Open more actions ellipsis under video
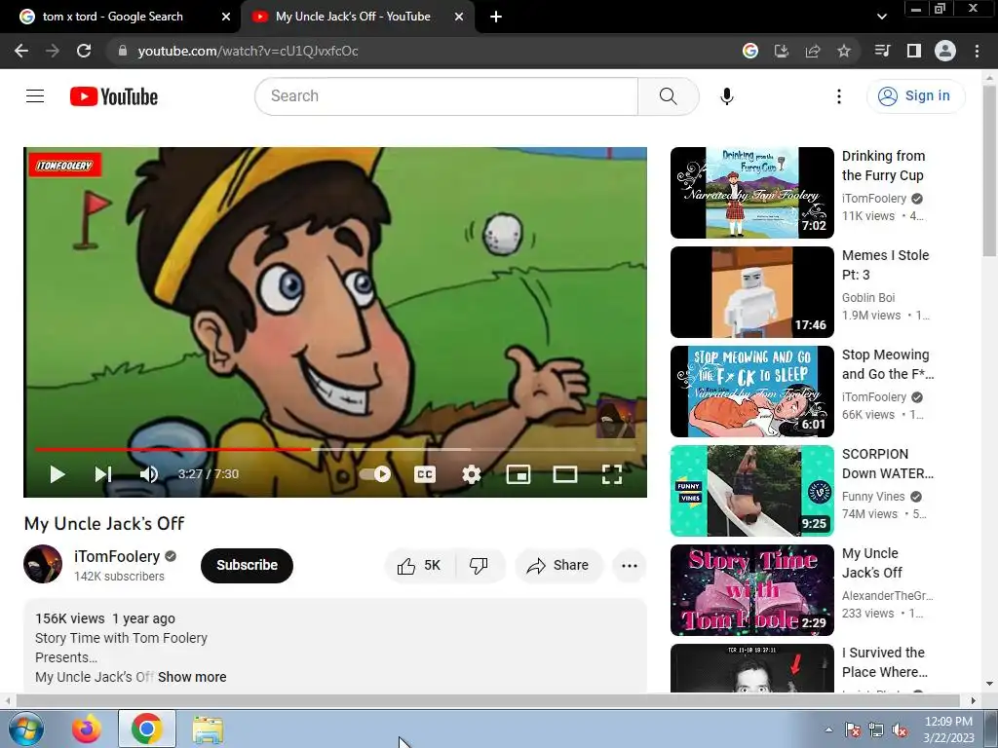Image resolution: width=998 pixels, height=748 pixels. pyautogui.click(x=630, y=566)
